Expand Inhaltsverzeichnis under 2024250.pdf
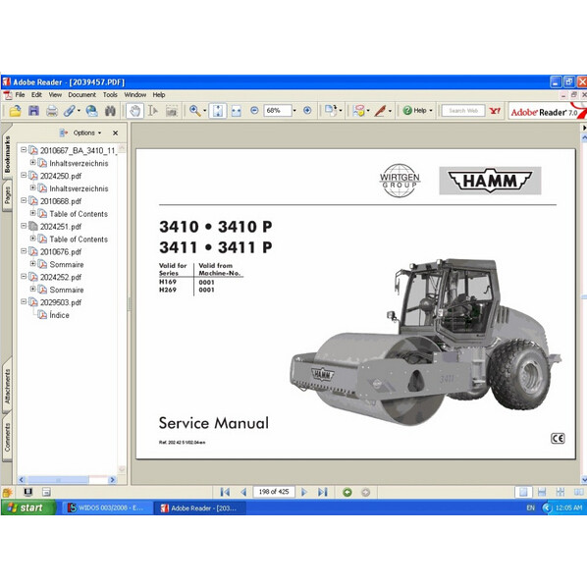 (33, 187)
